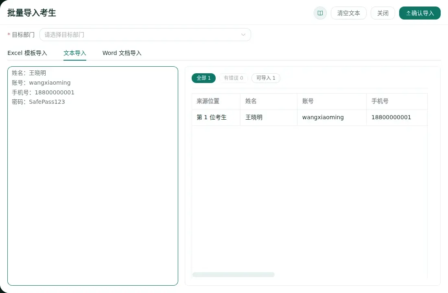Click the 账号 column header
Viewport: 448px width, 293px height.
332,101
